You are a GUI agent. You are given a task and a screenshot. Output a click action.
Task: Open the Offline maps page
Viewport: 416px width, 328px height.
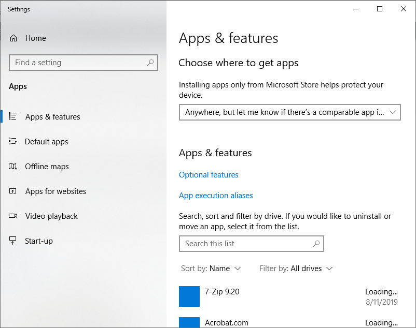click(x=47, y=167)
